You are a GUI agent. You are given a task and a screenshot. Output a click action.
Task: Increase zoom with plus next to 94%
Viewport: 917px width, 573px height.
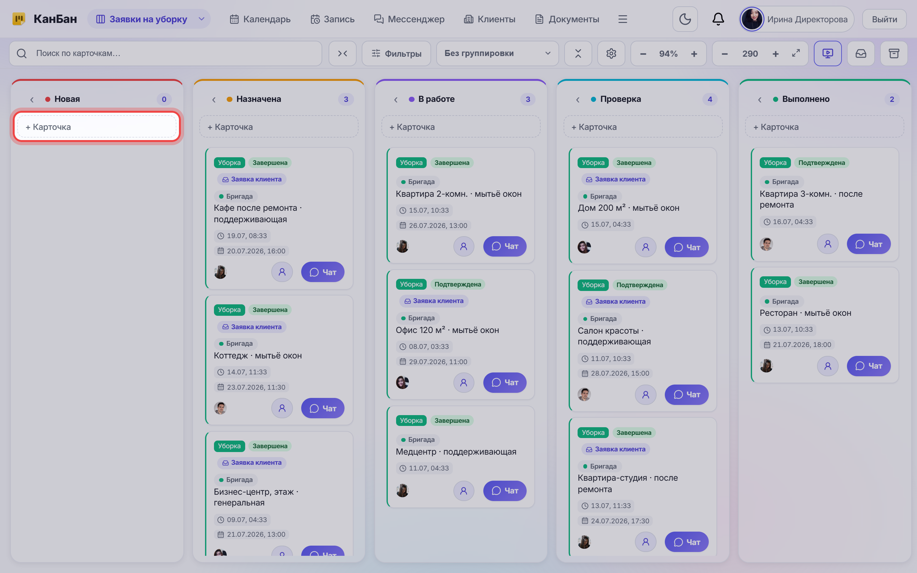(x=694, y=53)
